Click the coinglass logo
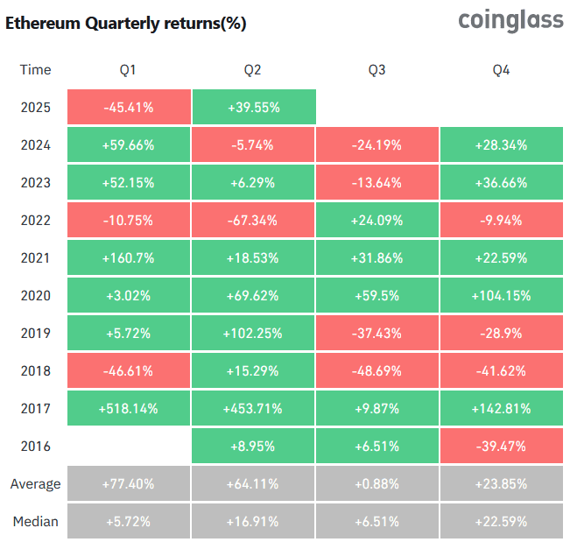Viewport: 570px width, 542px height. coord(510,21)
